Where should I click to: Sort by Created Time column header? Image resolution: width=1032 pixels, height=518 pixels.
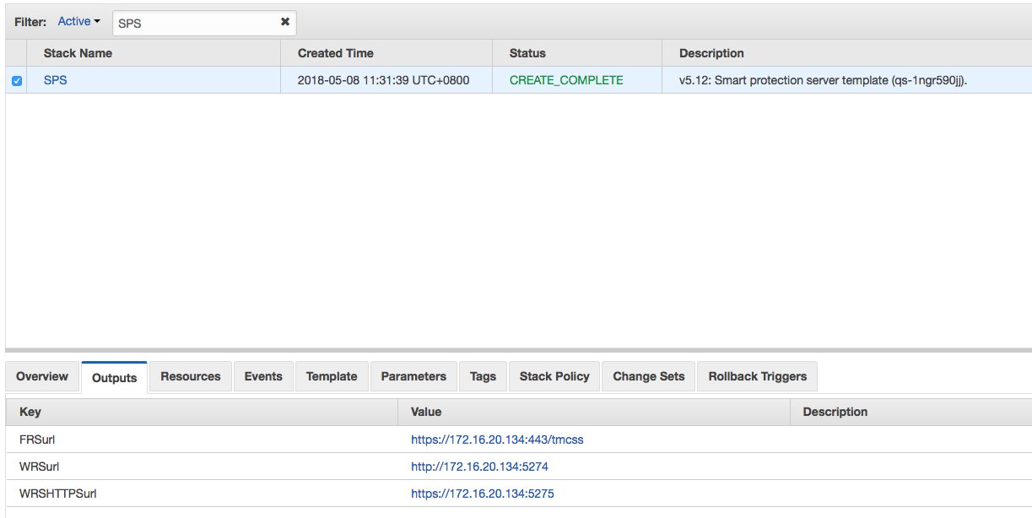click(336, 53)
